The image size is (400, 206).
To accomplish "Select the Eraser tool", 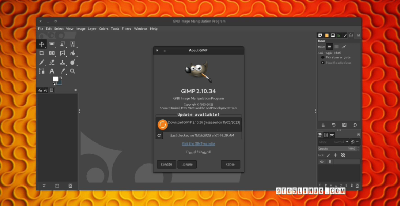I will (x=52, y=62).
